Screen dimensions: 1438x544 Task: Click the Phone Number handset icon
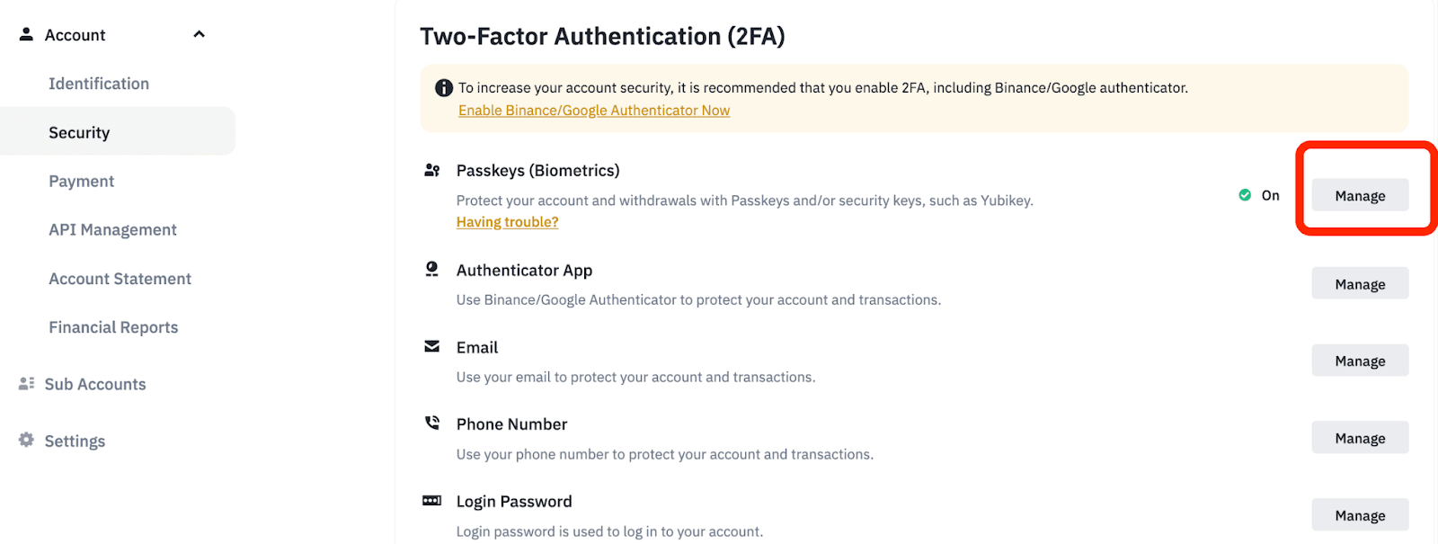(x=432, y=423)
